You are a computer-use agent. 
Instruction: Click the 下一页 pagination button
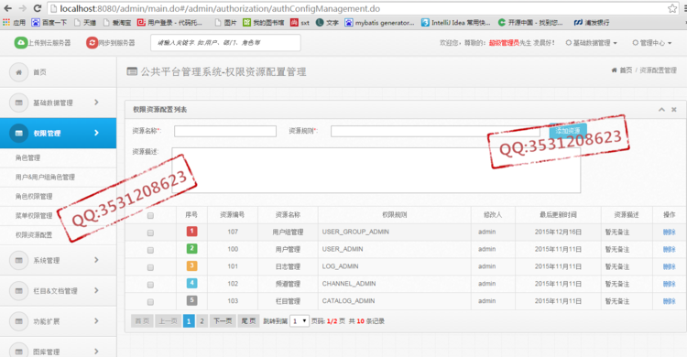[x=223, y=321]
